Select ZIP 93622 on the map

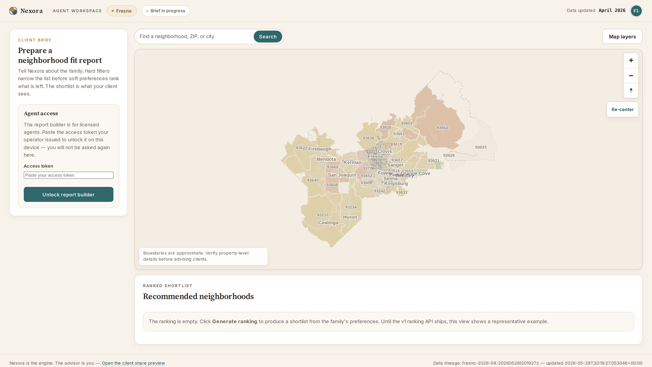coord(301,148)
